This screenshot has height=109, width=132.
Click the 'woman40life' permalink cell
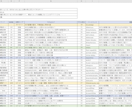92,101
